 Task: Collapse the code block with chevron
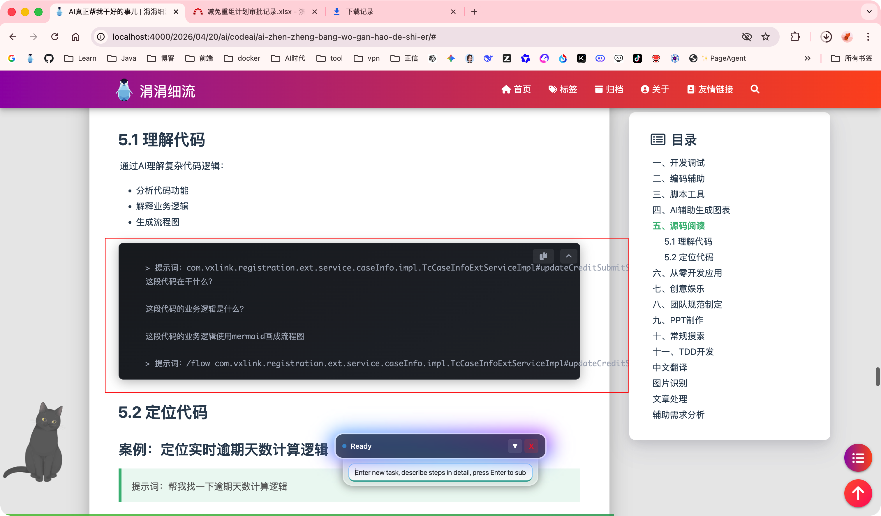[568, 256]
